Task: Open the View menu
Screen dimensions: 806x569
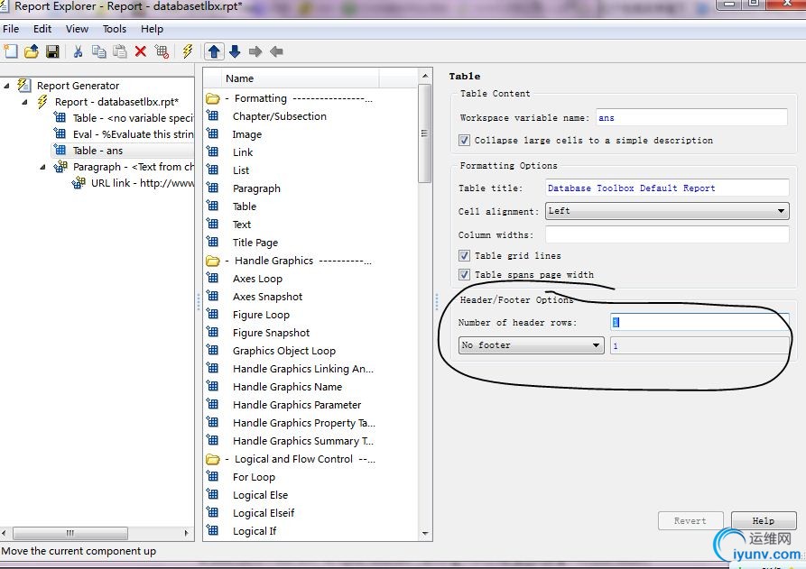Action: tap(77, 29)
